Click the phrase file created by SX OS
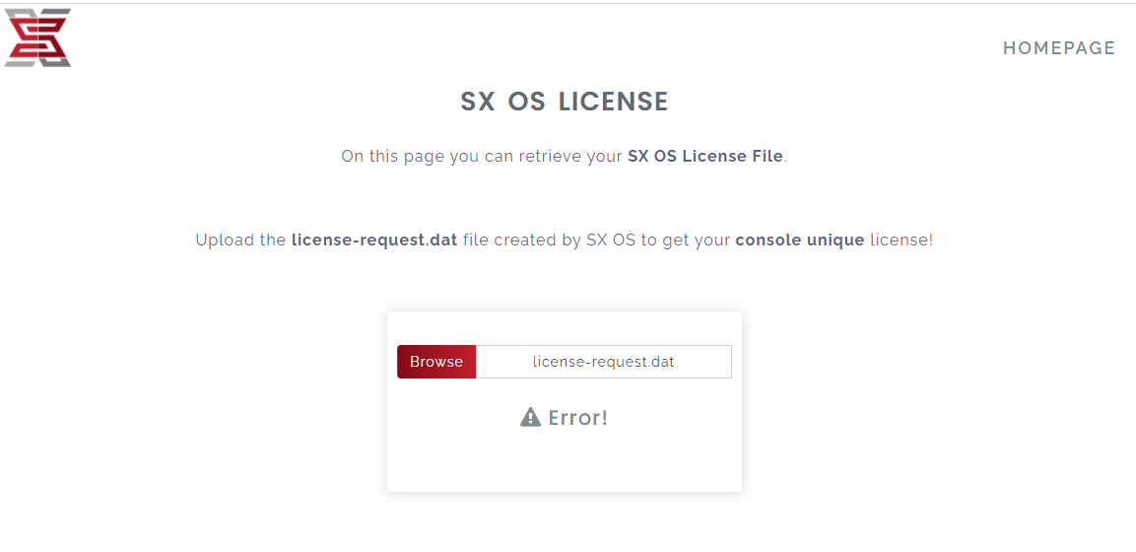 (x=549, y=240)
